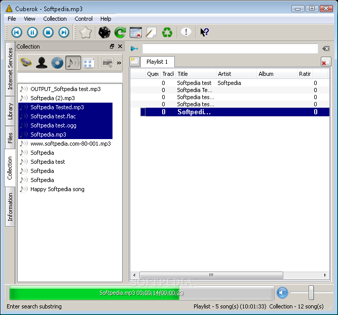Screen dimensions: 338x315
Task: Select playlist row Softpedia Te...
Action: click(230, 90)
